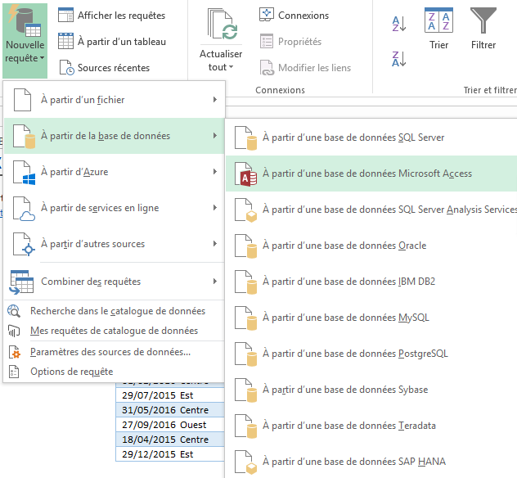Expand services en ligne submenu arrow

[215, 208]
